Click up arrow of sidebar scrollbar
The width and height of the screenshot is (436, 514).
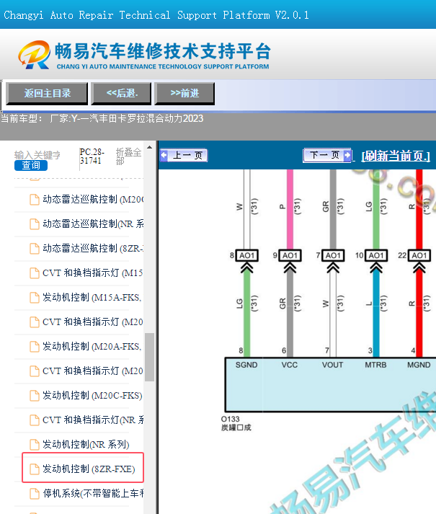coord(149,147)
